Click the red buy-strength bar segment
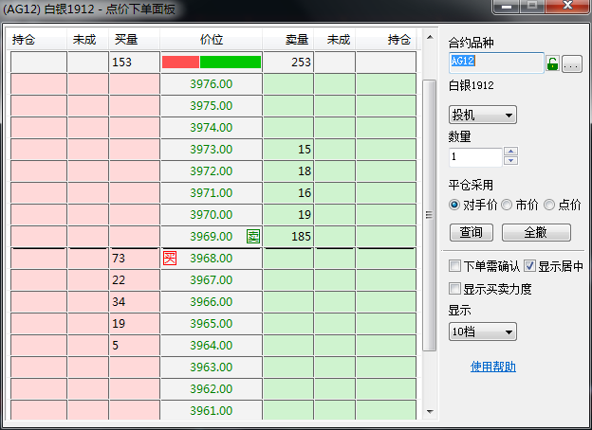The height and width of the screenshot is (430, 592). click(x=180, y=63)
